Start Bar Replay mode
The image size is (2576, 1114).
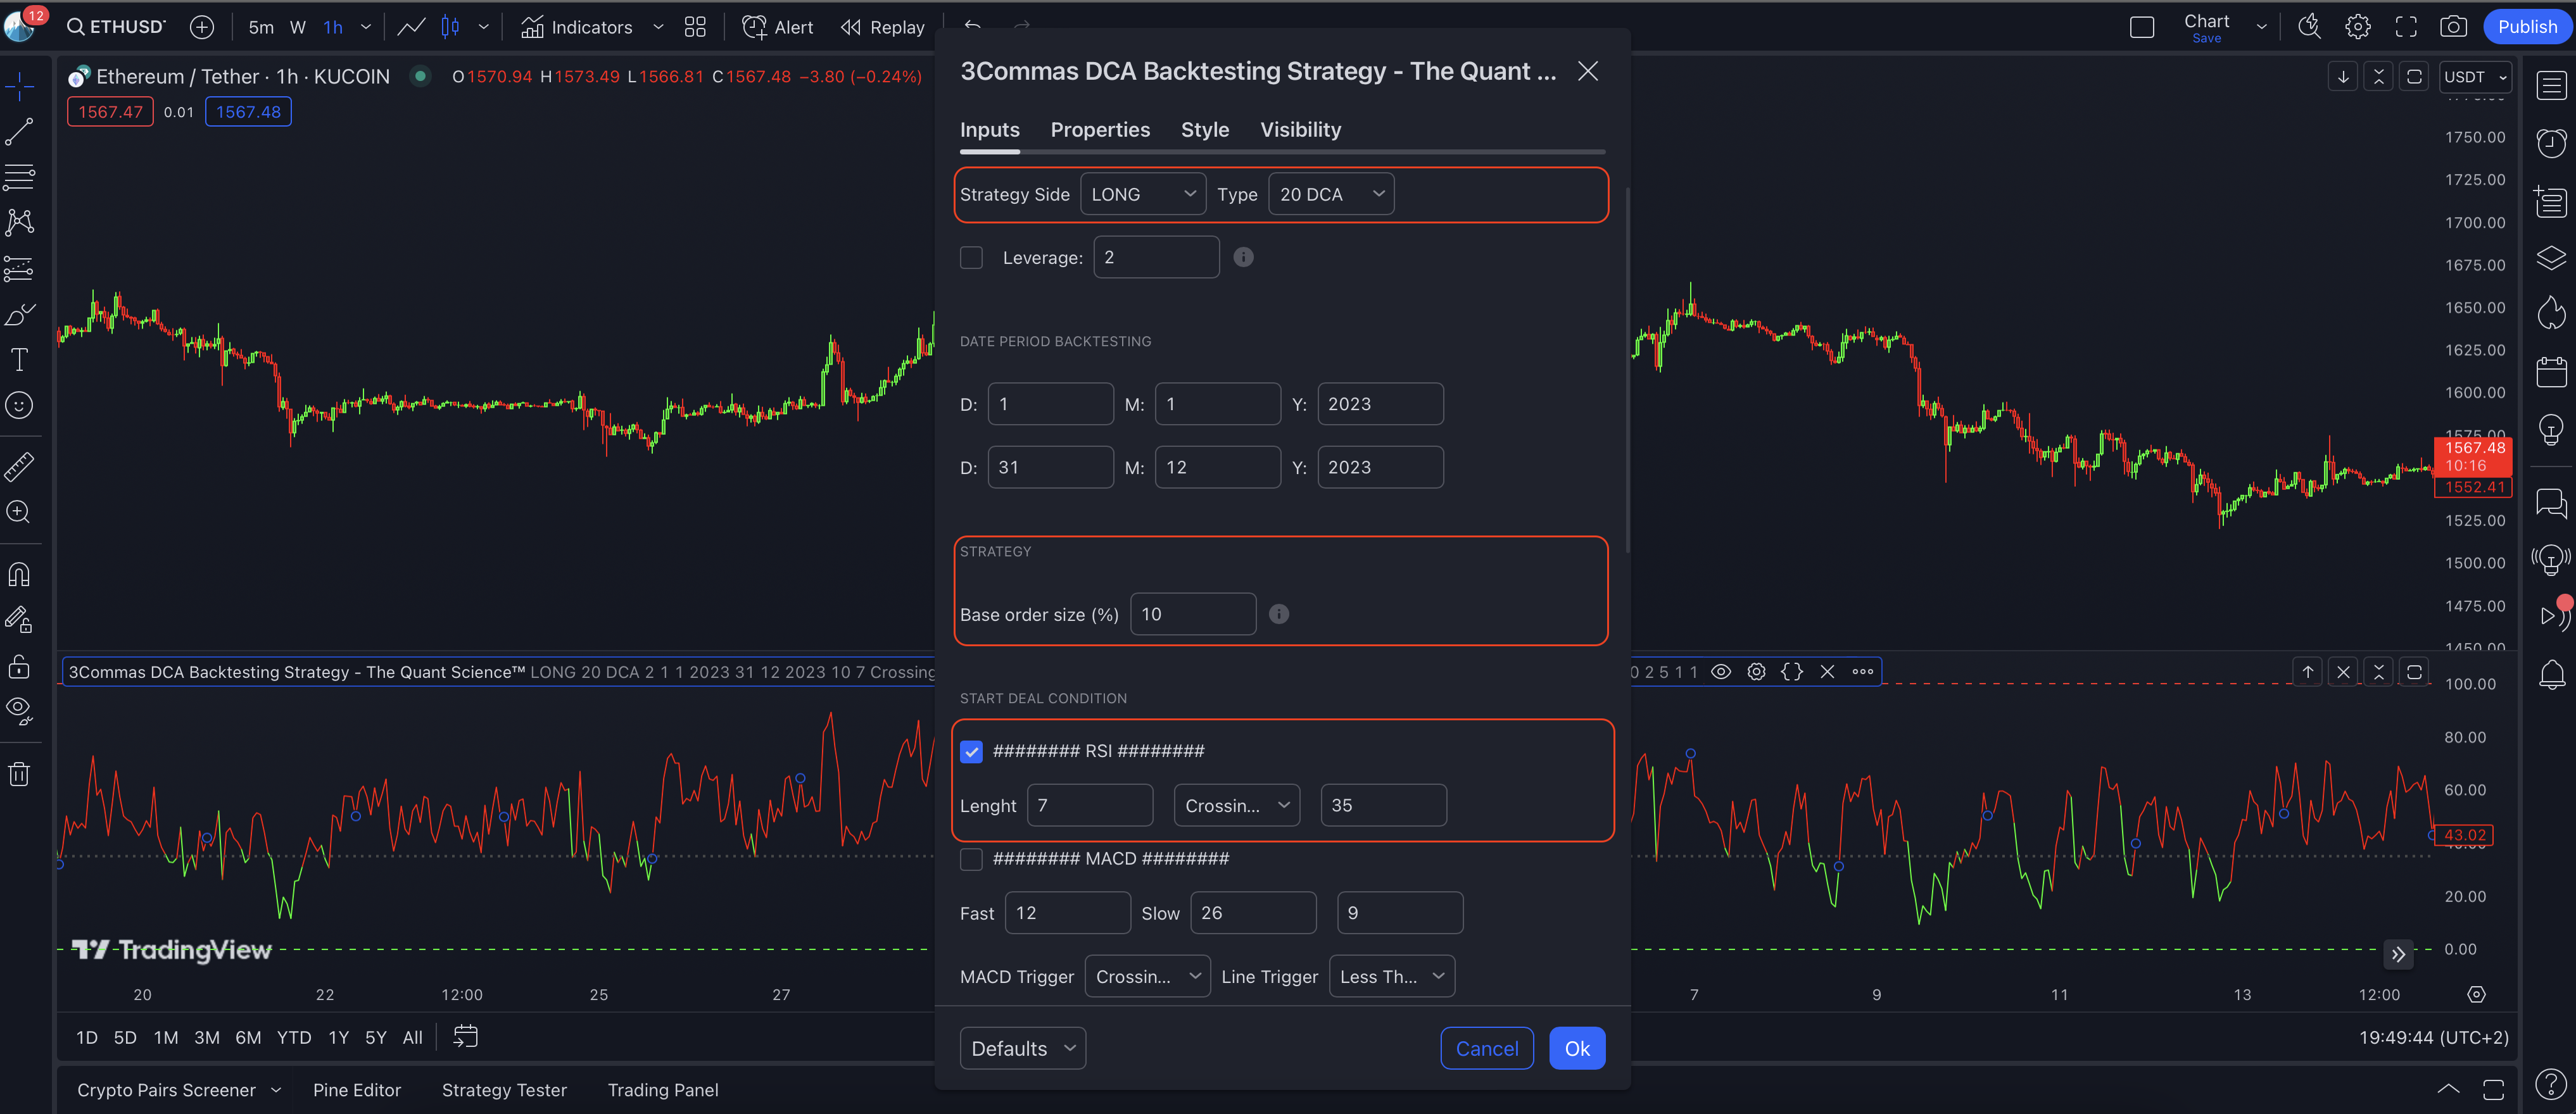(x=882, y=27)
